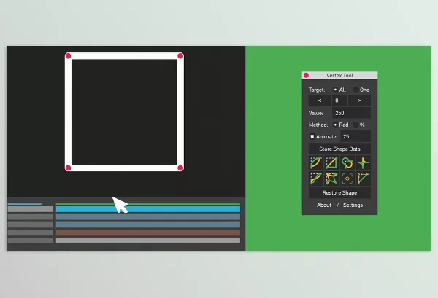The height and width of the screenshot is (298, 438).
Task: Click the Value field showing 250
Action: tap(351, 113)
